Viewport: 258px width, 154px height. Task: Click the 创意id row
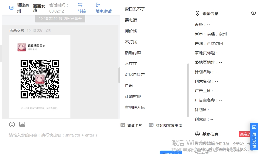[204, 119]
